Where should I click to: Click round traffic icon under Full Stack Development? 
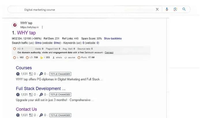[x=18, y=95]
